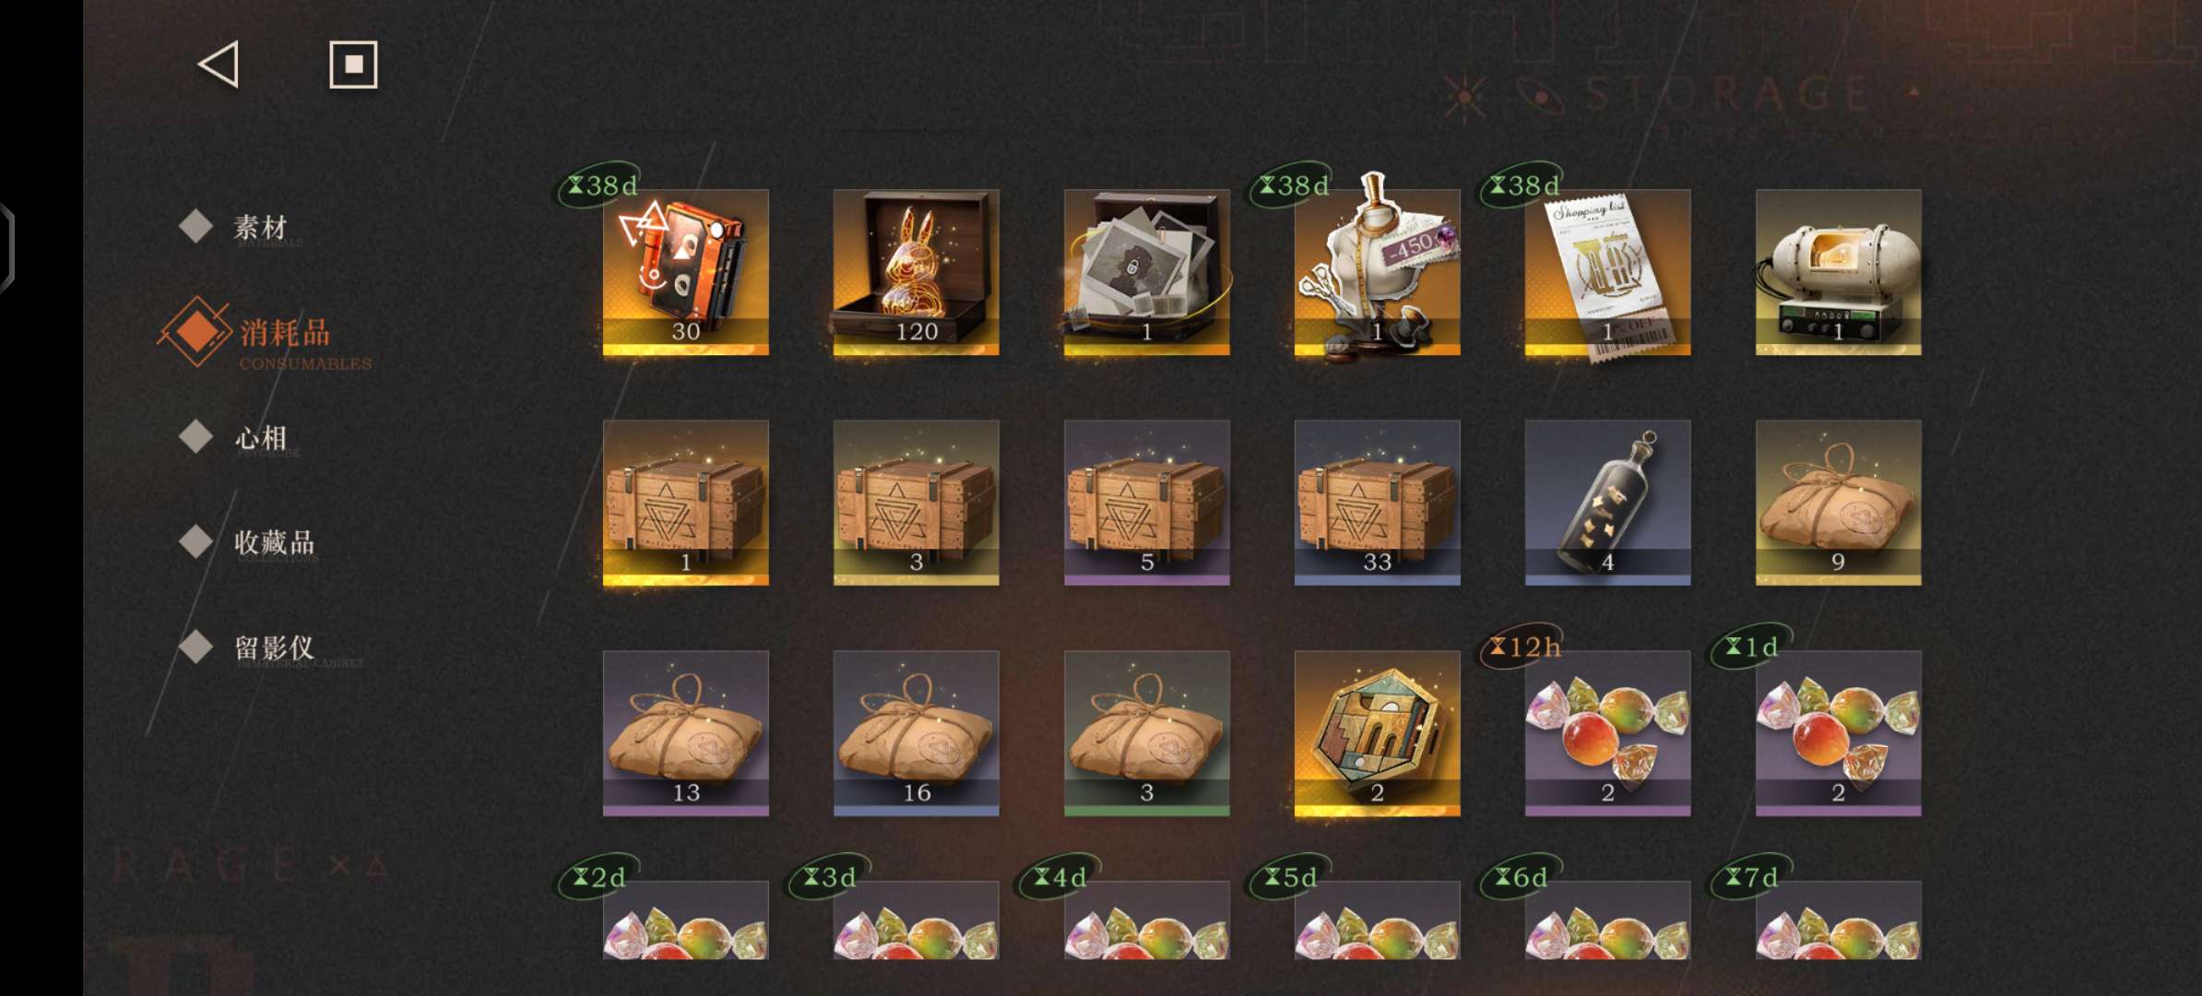Select the orange cassette item with count 30
2202x996 pixels.
pos(685,272)
